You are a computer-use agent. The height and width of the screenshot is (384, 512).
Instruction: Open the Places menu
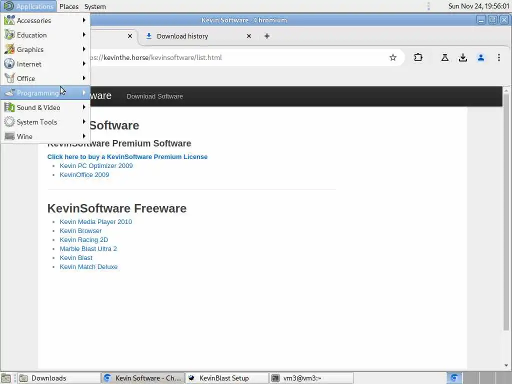pos(69,6)
